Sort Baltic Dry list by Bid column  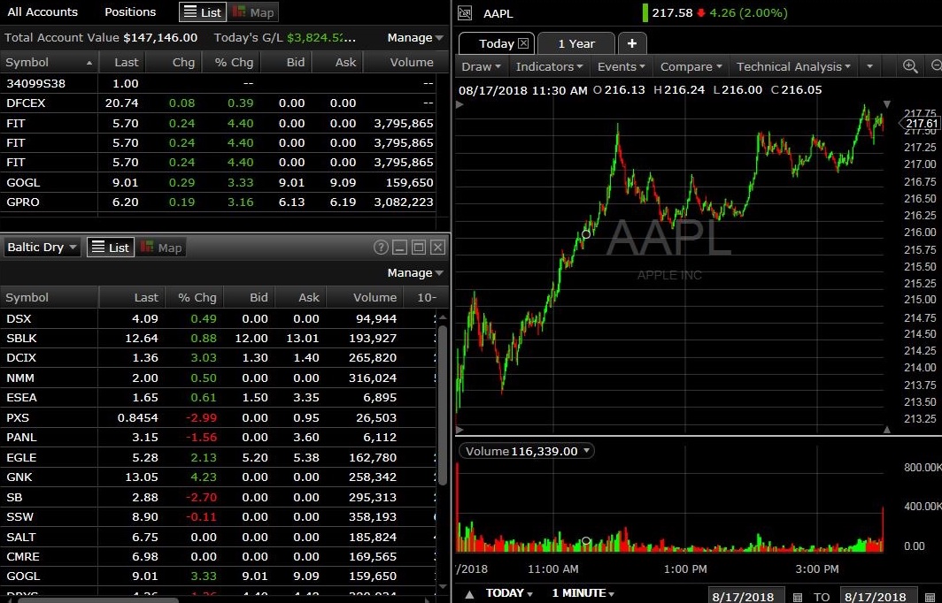249,298
